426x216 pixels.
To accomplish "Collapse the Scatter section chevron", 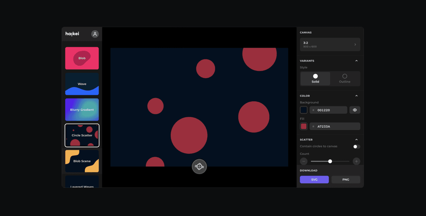I will click(356, 140).
